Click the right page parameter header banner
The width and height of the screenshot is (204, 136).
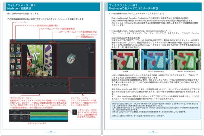pyautogui.click(x=153, y=6)
